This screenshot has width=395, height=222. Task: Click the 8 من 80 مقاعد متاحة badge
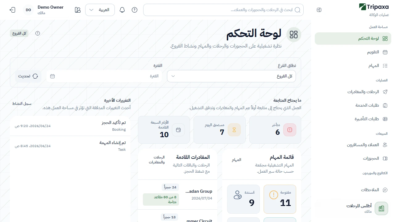(161, 199)
